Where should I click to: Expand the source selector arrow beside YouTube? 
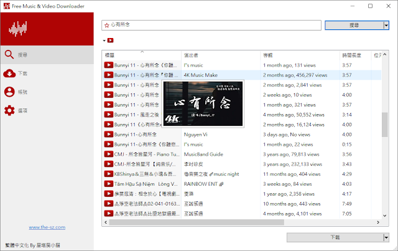point(104,40)
